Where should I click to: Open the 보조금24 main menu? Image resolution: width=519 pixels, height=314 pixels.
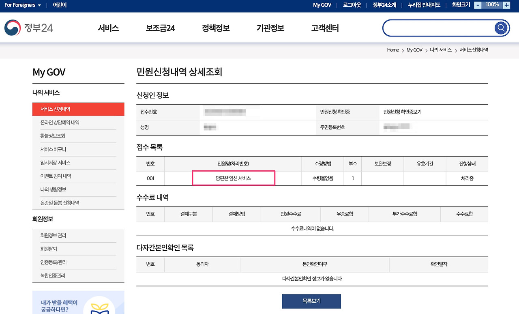pyautogui.click(x=160, y=28)
